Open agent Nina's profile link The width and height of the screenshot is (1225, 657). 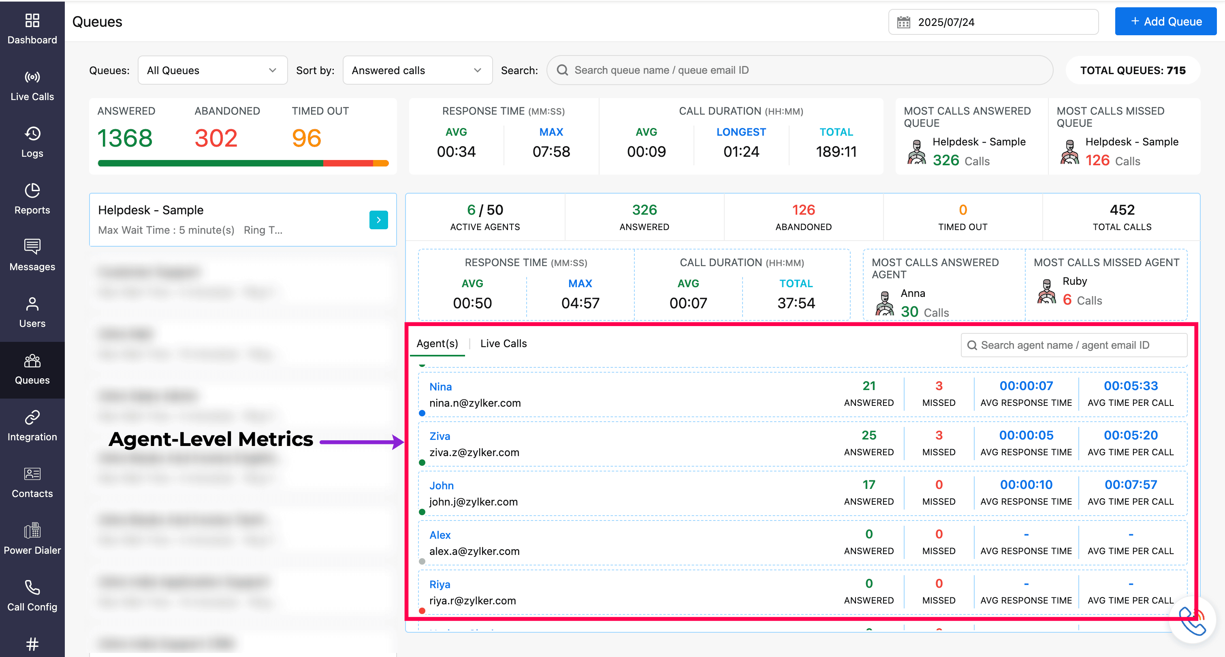click(x=440, y=386)
